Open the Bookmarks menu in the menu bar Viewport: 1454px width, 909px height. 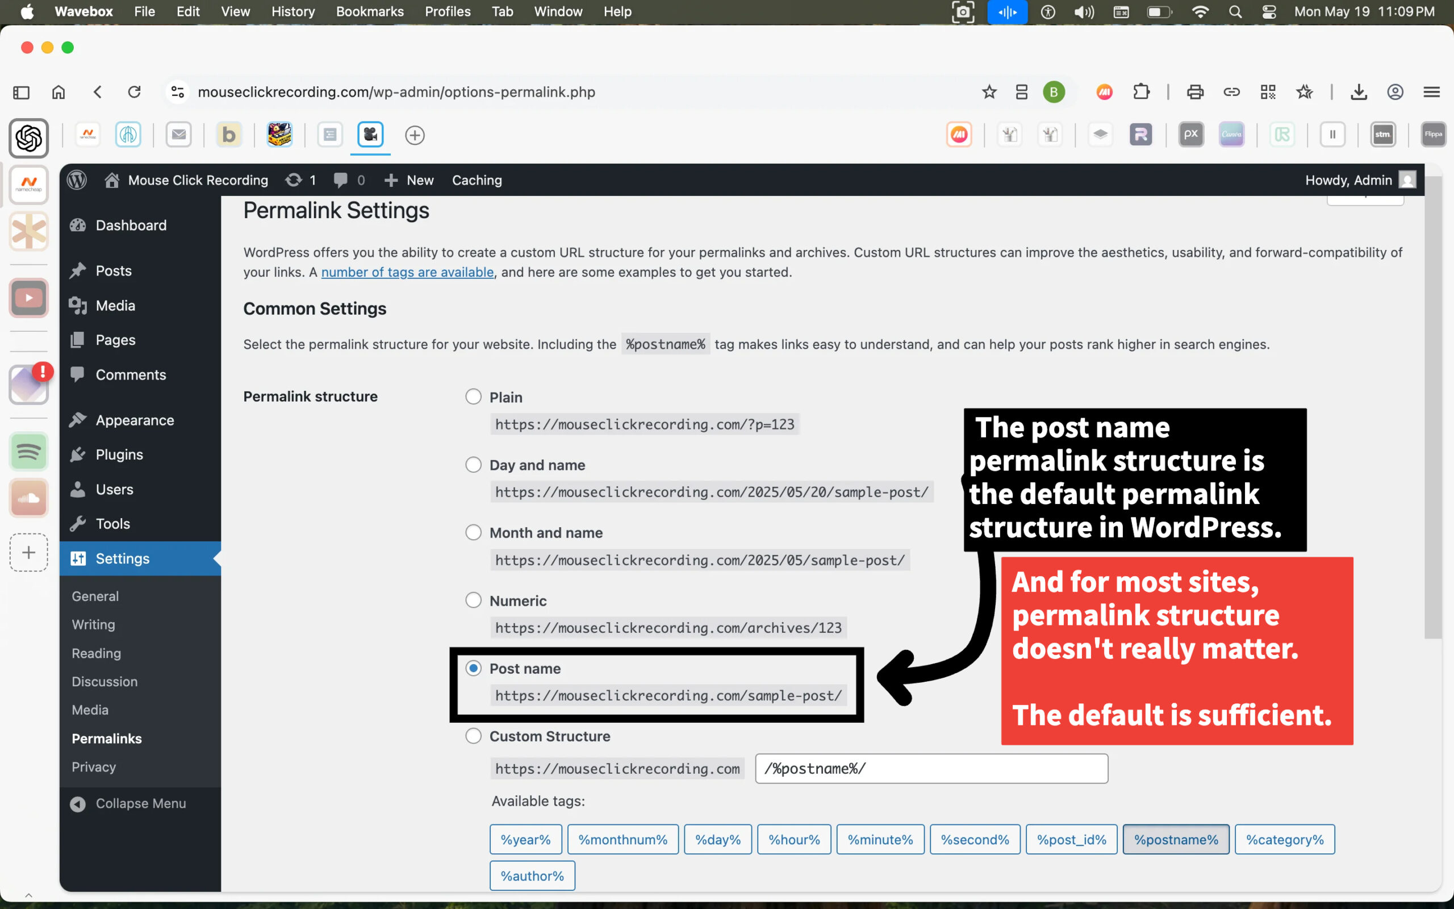370,11
